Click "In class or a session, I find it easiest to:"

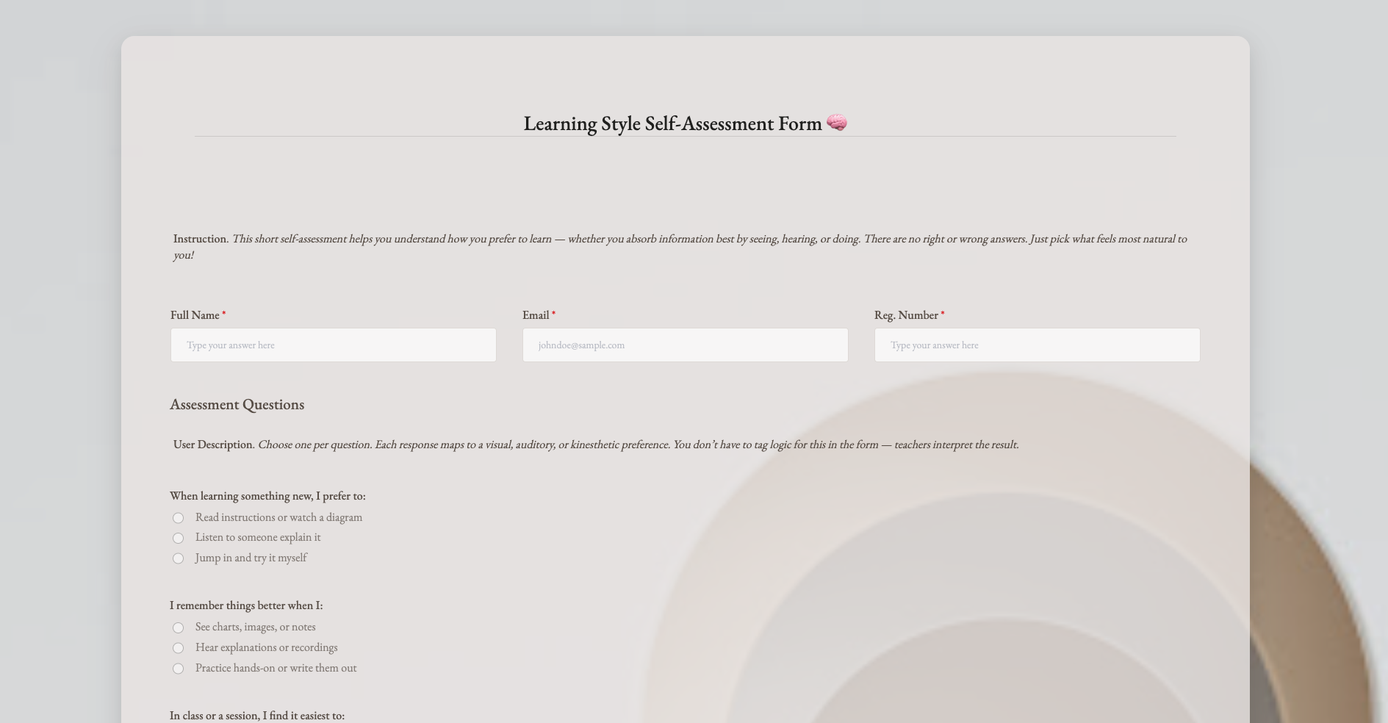pyautogui.click(x=256, y=715)
